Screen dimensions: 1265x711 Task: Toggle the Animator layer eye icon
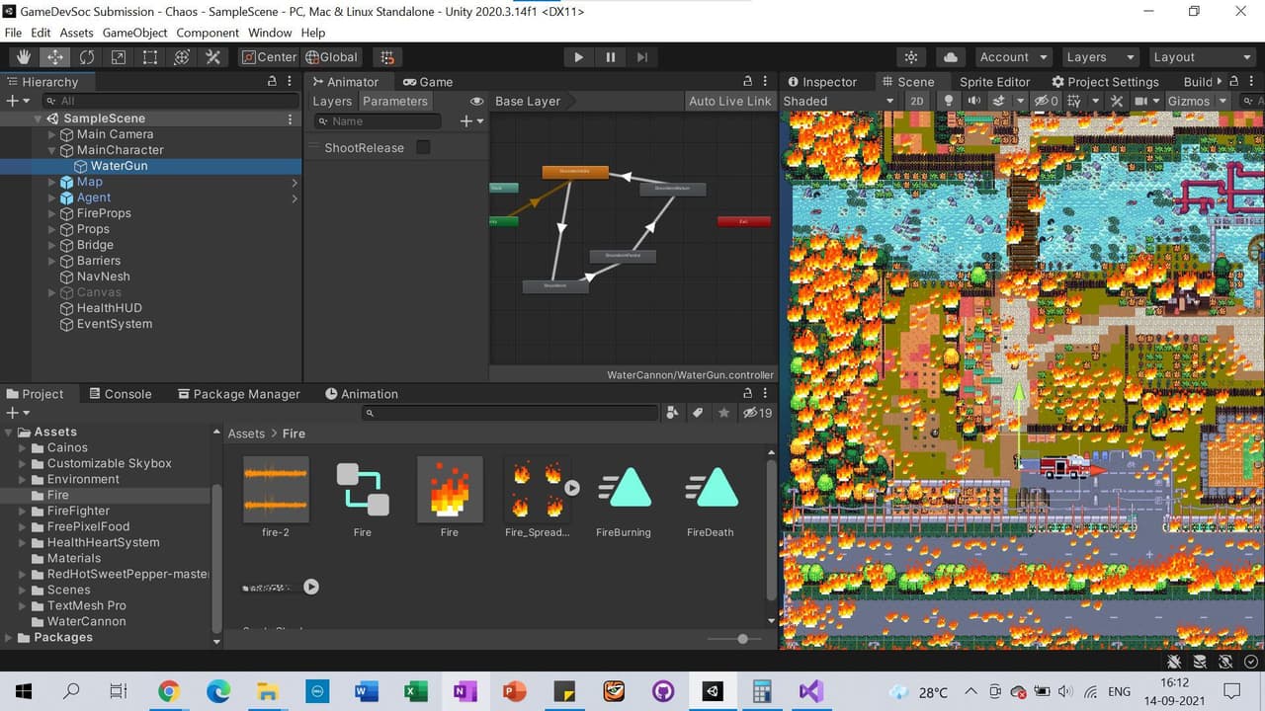476,101
